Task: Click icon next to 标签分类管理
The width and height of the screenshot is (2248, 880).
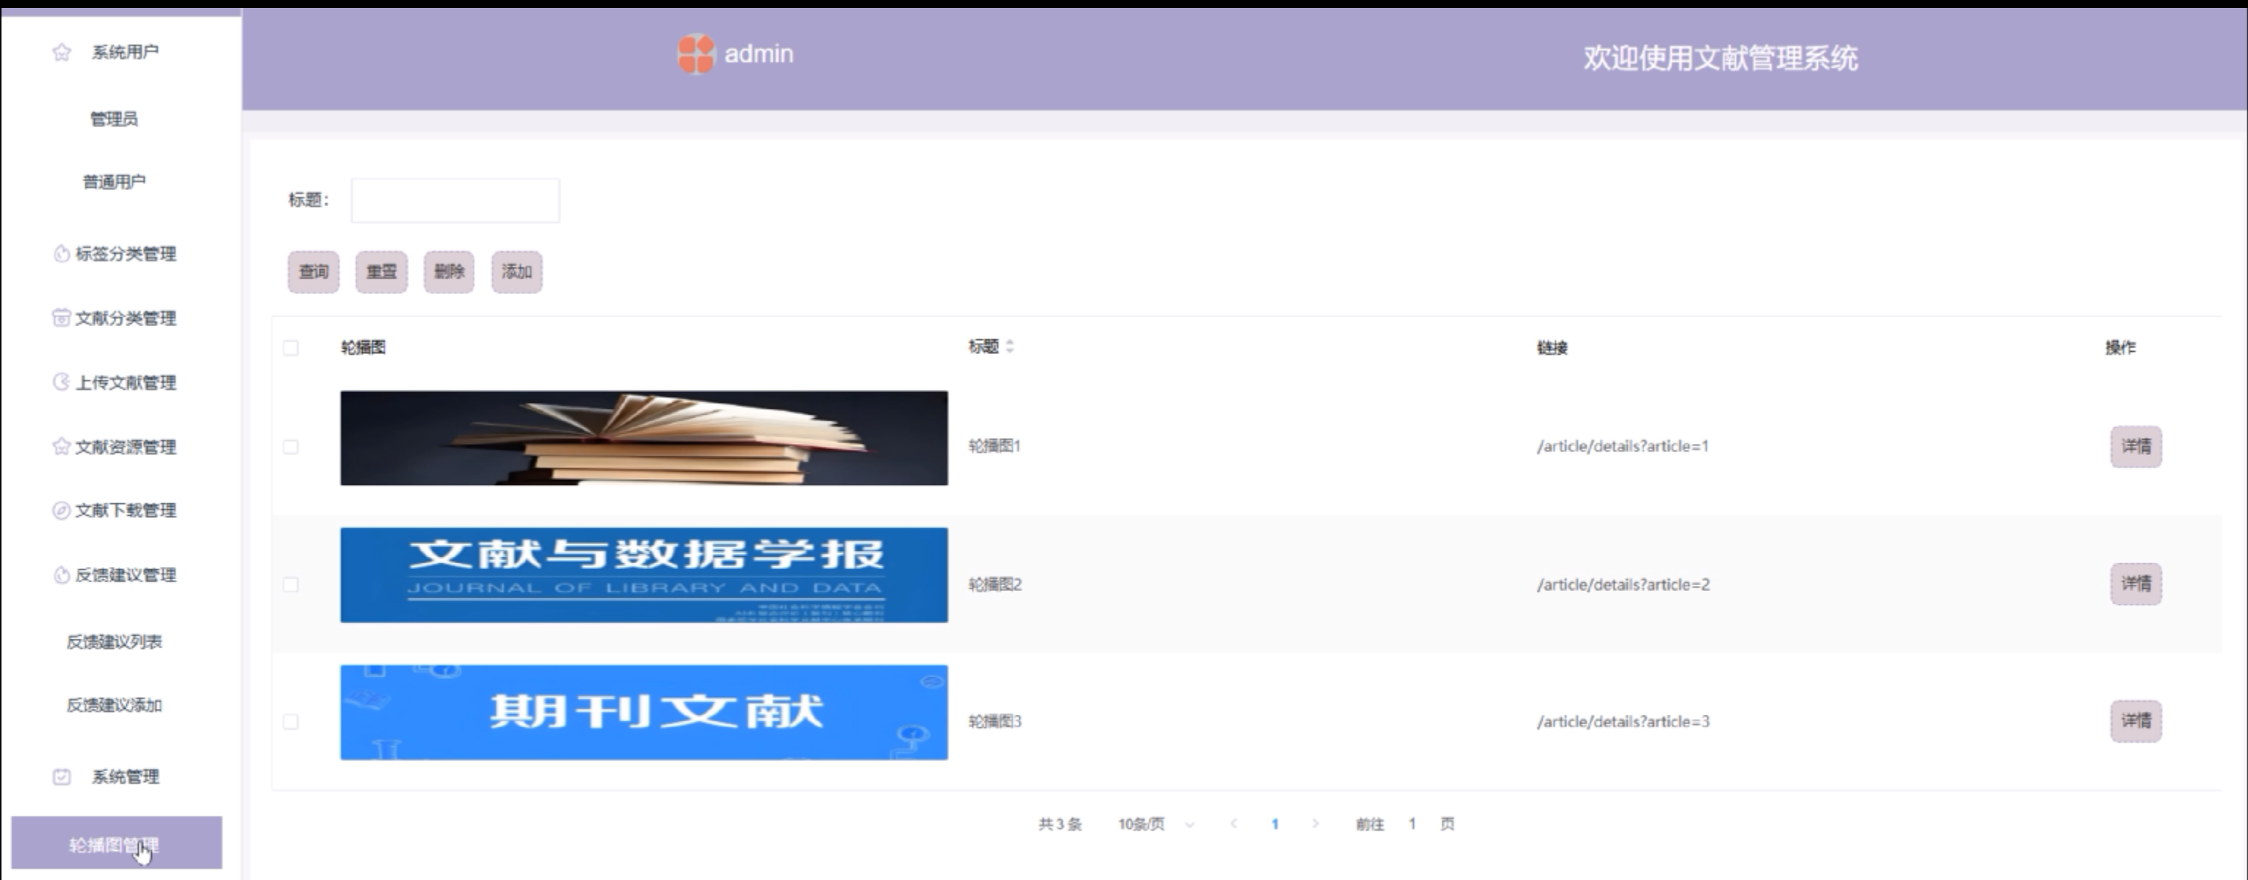Action: 61,254
